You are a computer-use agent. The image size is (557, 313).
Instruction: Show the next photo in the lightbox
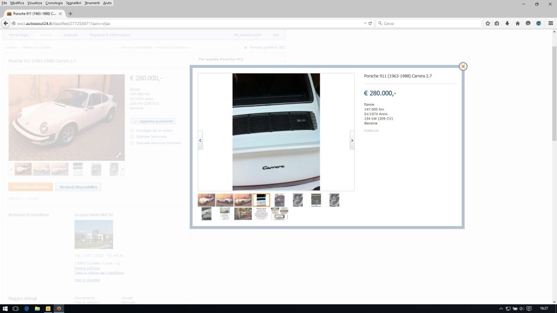[x=352, y=140]
